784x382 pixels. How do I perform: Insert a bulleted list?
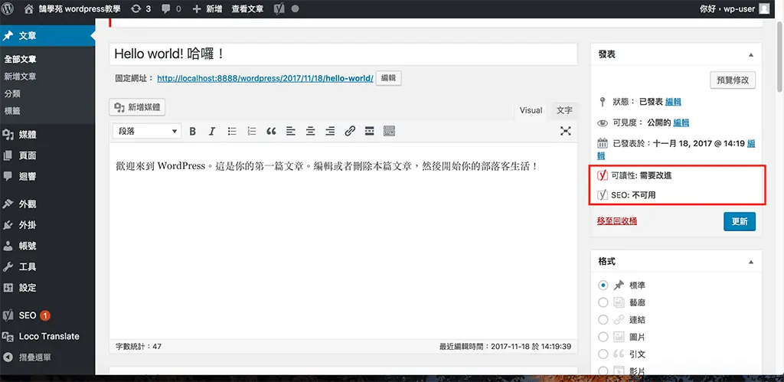[232, 131]
